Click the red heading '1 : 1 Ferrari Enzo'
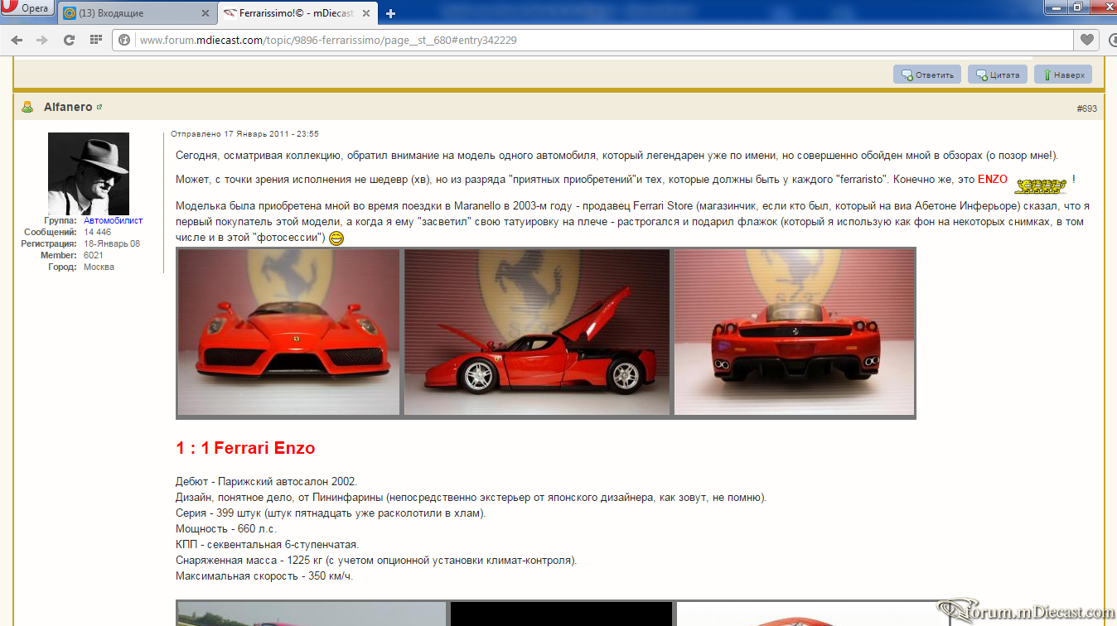Screen dimensions: 1117x626 point(245,448)
